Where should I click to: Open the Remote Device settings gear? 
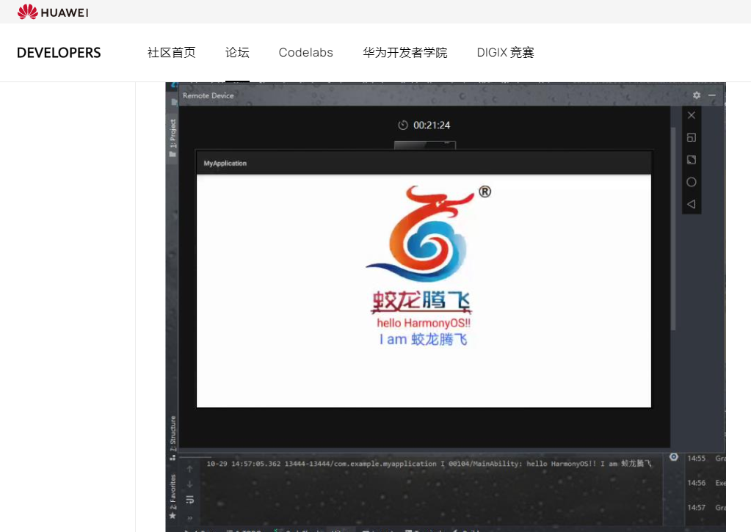[697, 95]
